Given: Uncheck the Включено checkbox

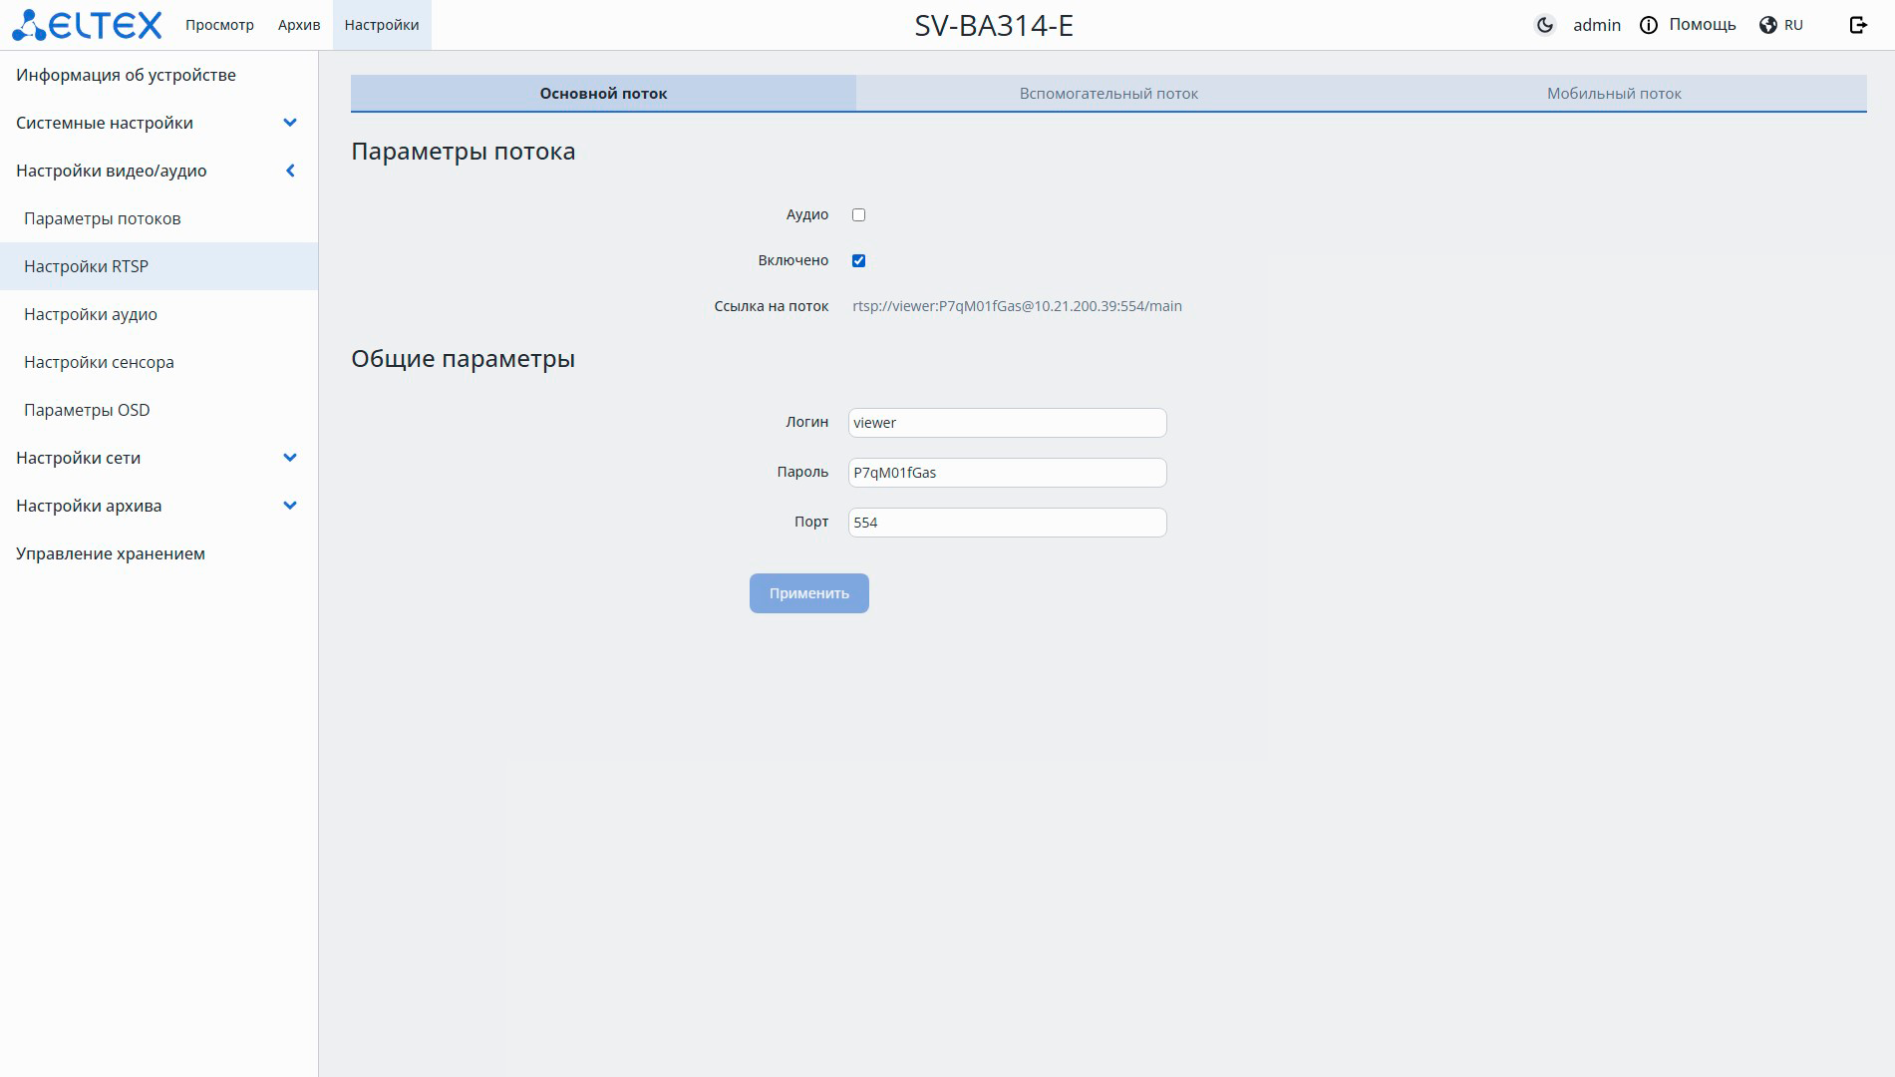Looking at the screenshot, I should (858, 260).
